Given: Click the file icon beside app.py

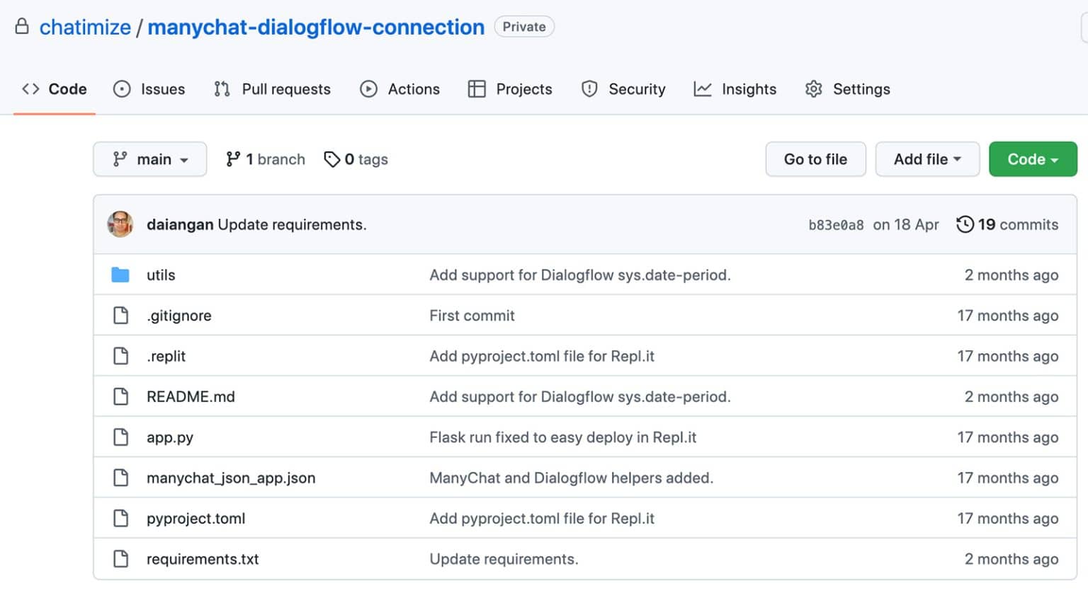Looking at the screenshot, I should click(121, 437).
